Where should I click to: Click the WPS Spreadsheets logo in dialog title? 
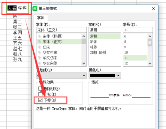point(35,9)
